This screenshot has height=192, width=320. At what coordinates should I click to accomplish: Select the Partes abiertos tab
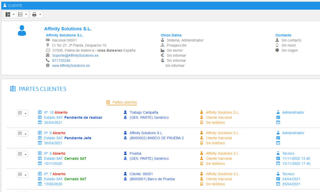tap(122, 102)
